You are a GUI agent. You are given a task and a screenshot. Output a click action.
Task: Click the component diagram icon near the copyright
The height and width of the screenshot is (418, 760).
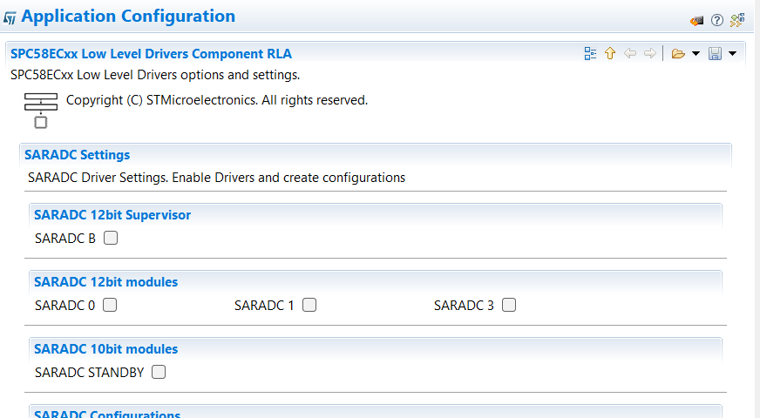pyautogui.click(x=40, y=110)
